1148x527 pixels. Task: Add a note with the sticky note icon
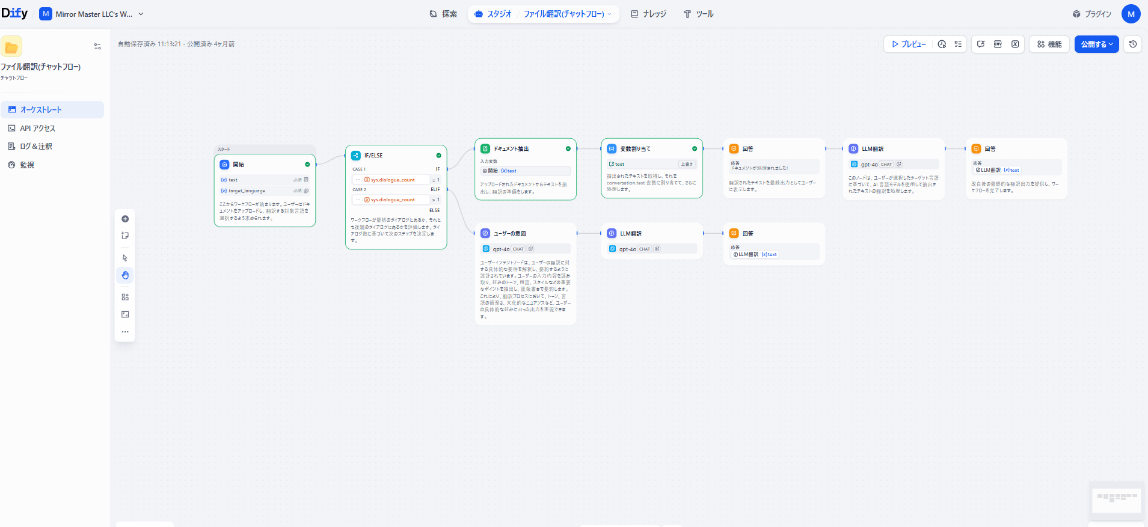[125, 236]
